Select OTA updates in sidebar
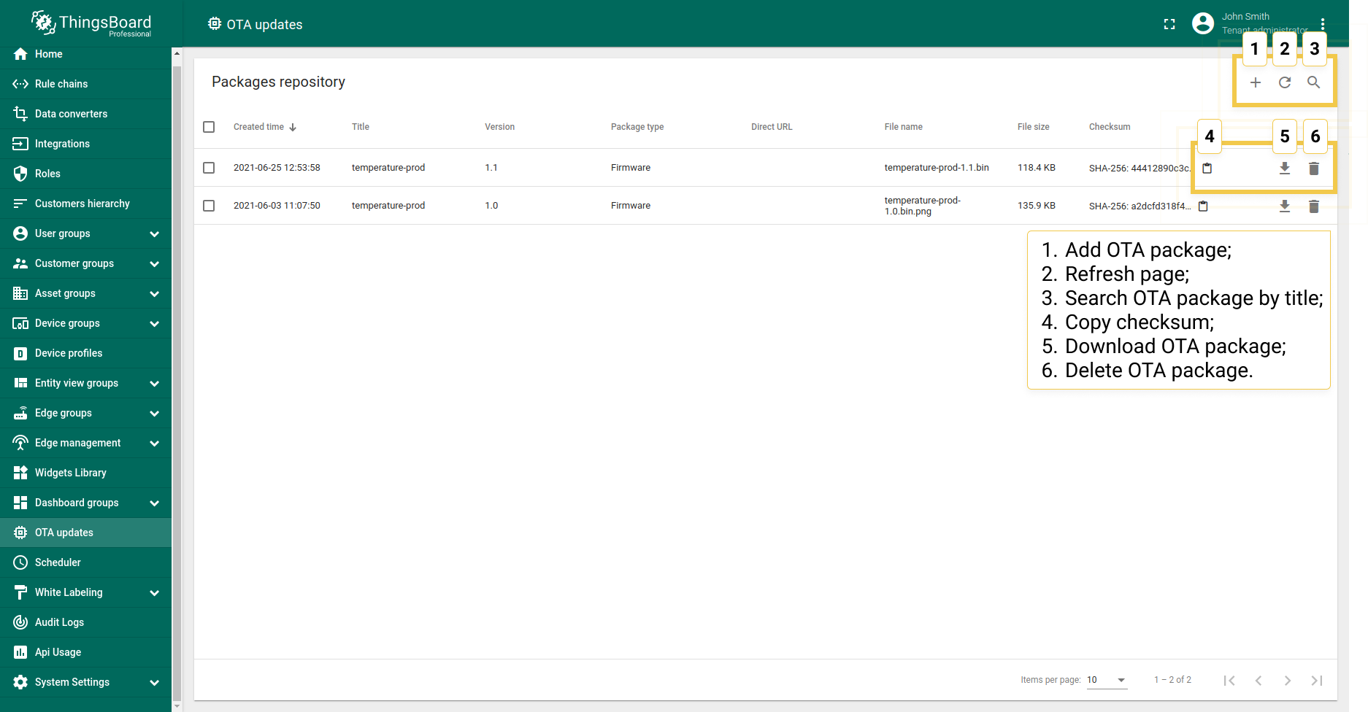Image resolution: width=1368 pixels, height=712 pixels. (x=85, y=533)
